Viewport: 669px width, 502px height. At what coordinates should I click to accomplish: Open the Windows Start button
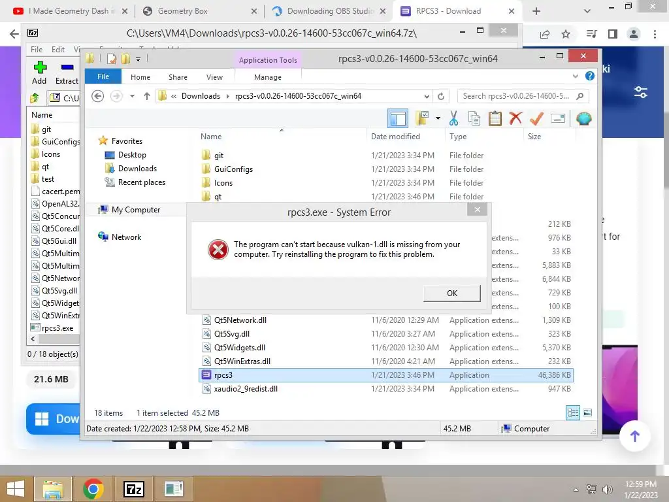pos(16,489)
